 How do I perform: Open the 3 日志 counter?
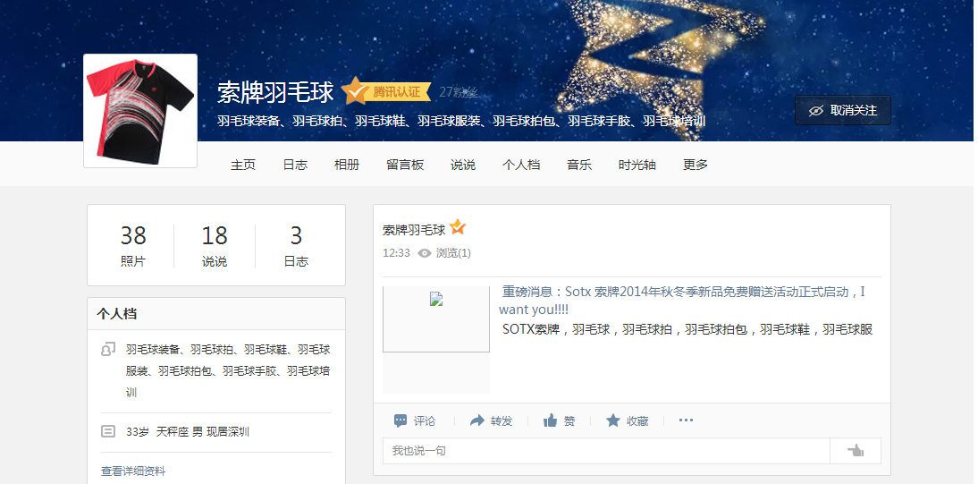[x=296, y=245]
